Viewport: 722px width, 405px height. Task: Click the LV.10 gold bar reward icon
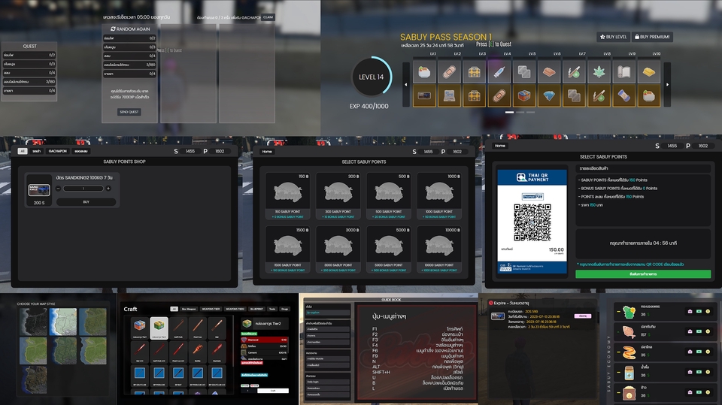pyautogui.click(x=648, y=72)
